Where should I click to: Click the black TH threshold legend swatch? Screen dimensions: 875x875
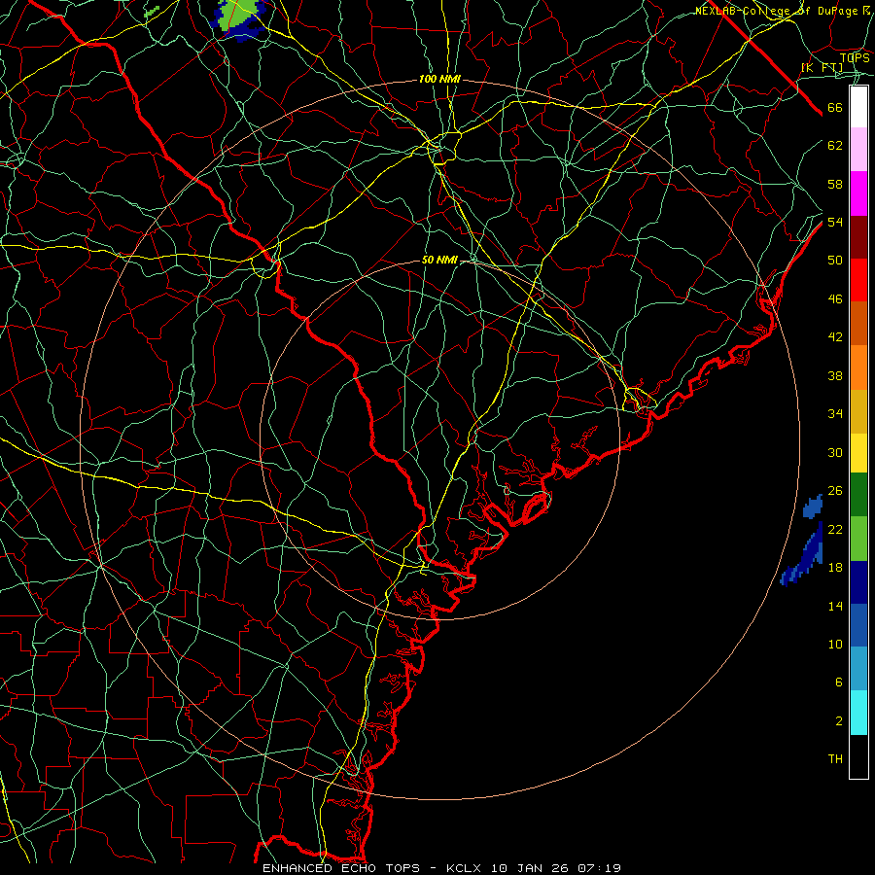point(858,756)
